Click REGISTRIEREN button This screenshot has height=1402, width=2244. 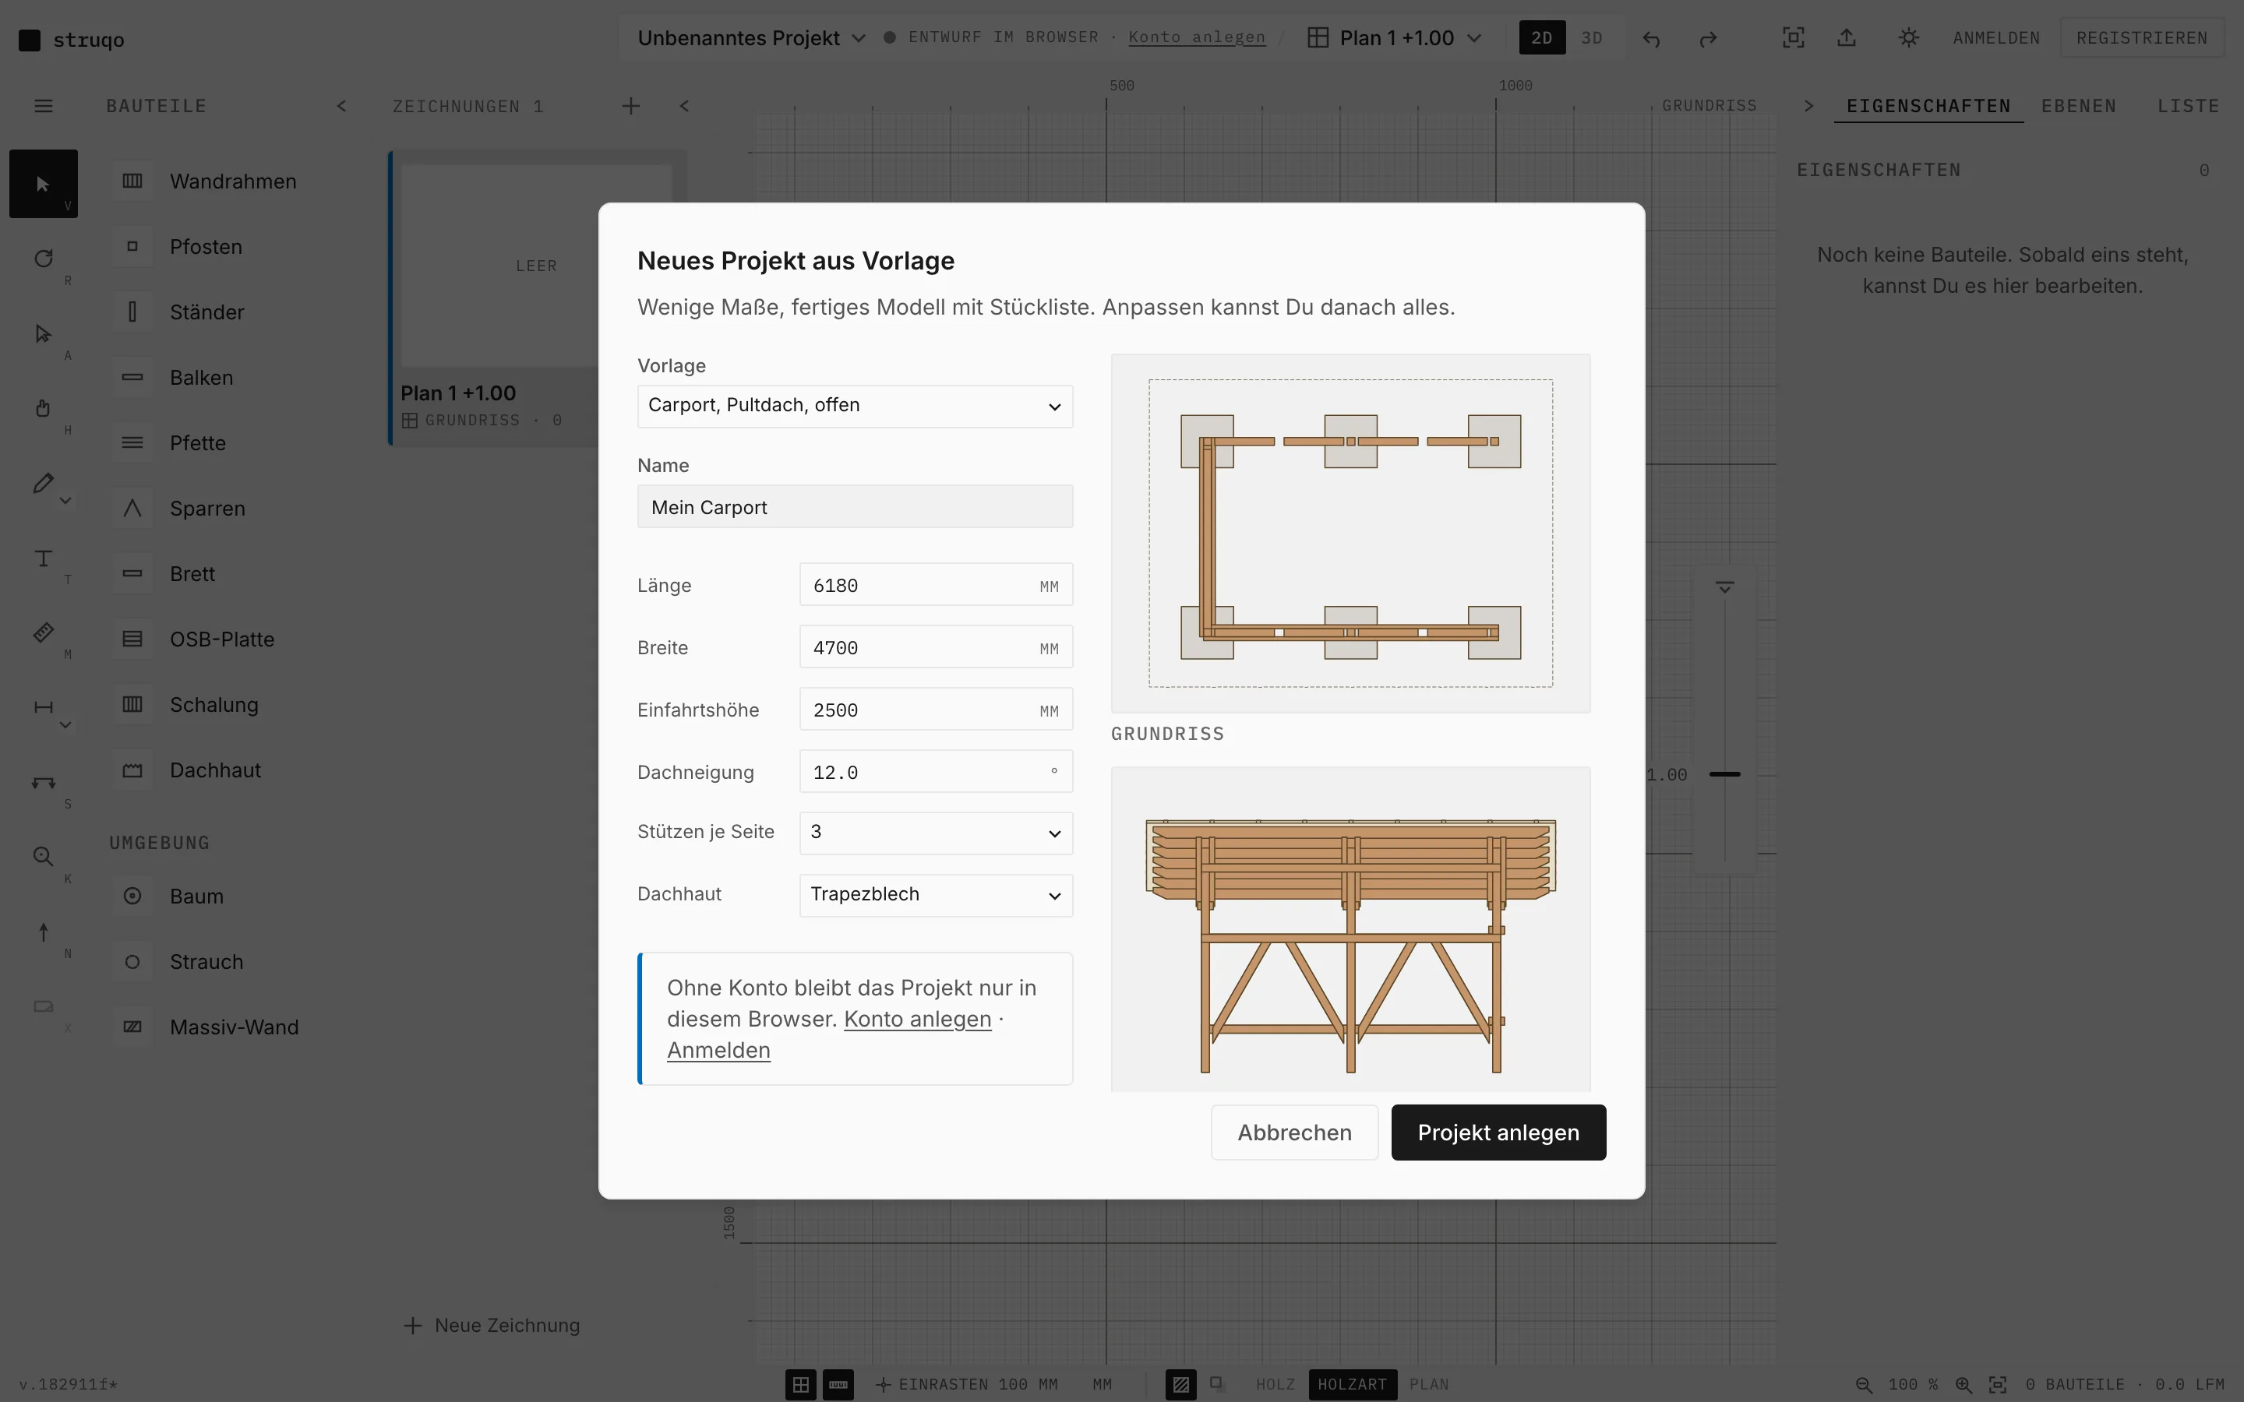pos(2142,38)
